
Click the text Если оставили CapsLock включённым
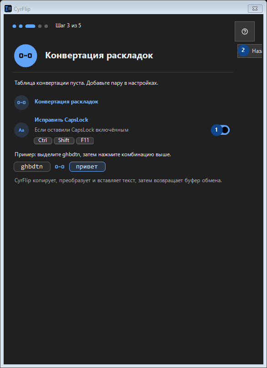(81, 130)
